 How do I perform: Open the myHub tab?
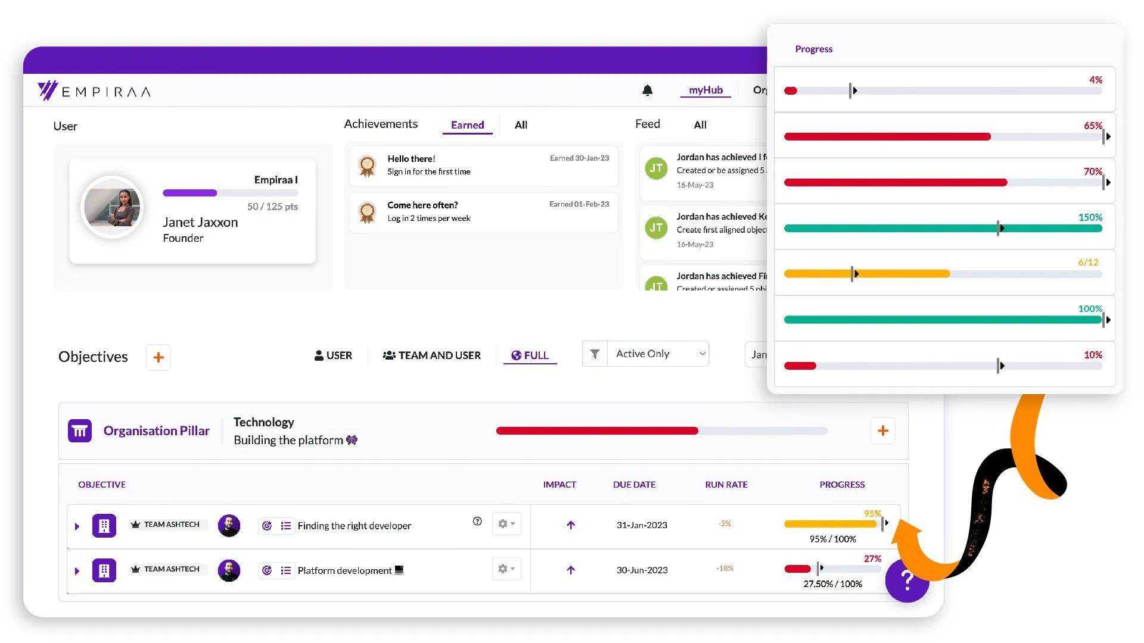pyautogui.click(x=705, y=90)
